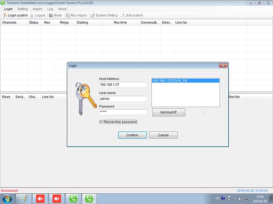
Task: Click the Mode toolbar icon
Action: (x=51, y=15)
